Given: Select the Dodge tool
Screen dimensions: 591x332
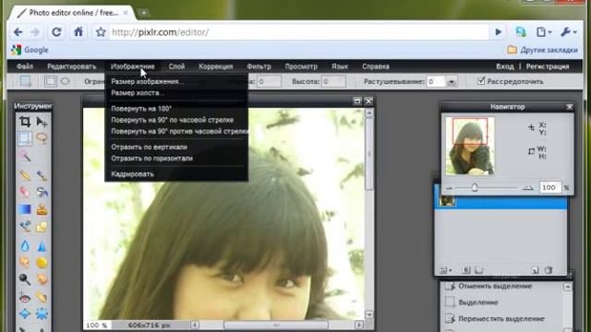Looking at the screenshot, I should pyautogui.click(x=25, y=279).
